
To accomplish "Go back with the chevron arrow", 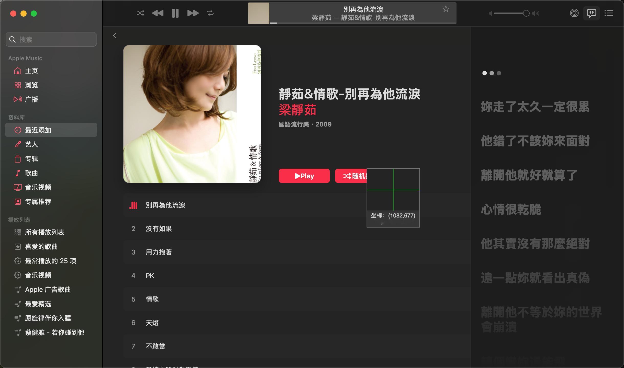I will (115, 36).
